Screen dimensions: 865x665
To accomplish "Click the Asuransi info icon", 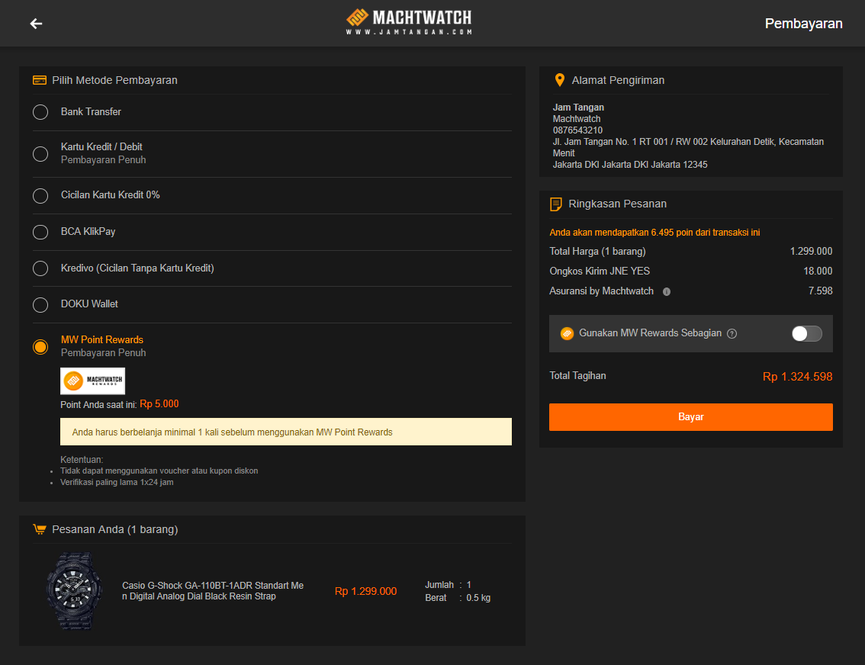I will (667, 291).
